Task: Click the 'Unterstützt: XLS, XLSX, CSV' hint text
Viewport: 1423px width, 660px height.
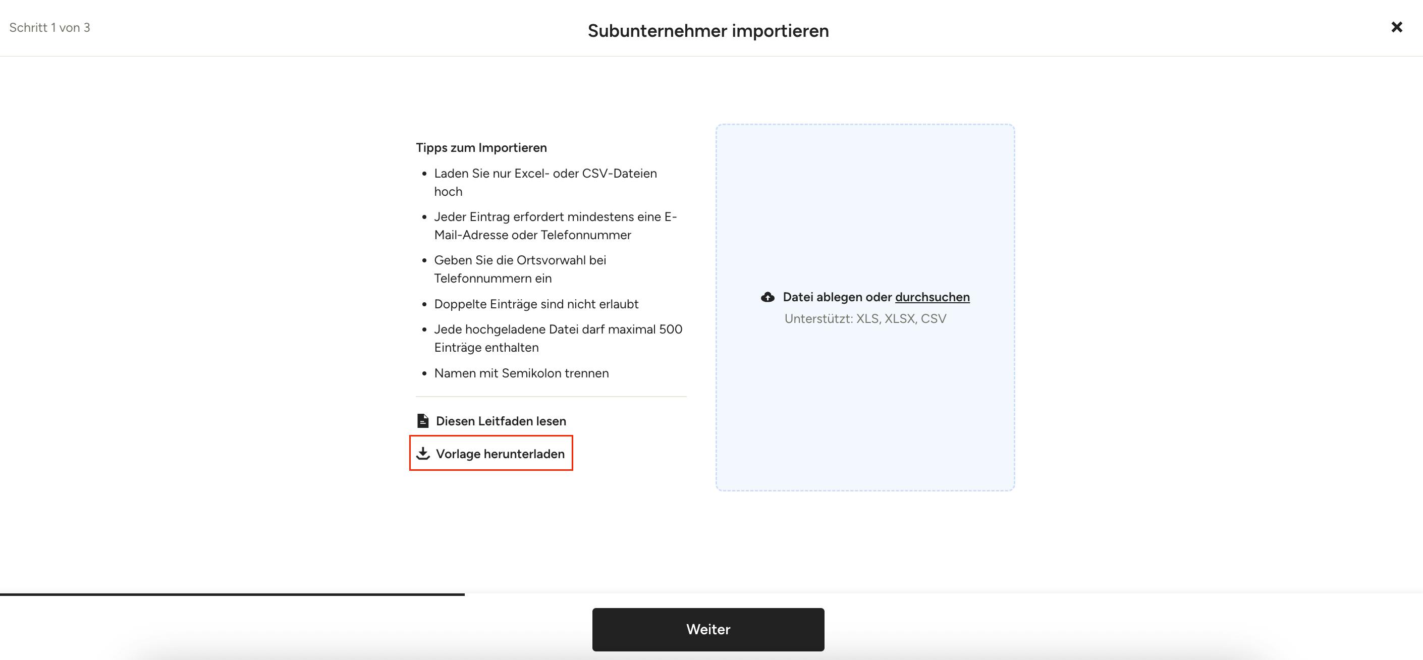Action: coord(865,319)
